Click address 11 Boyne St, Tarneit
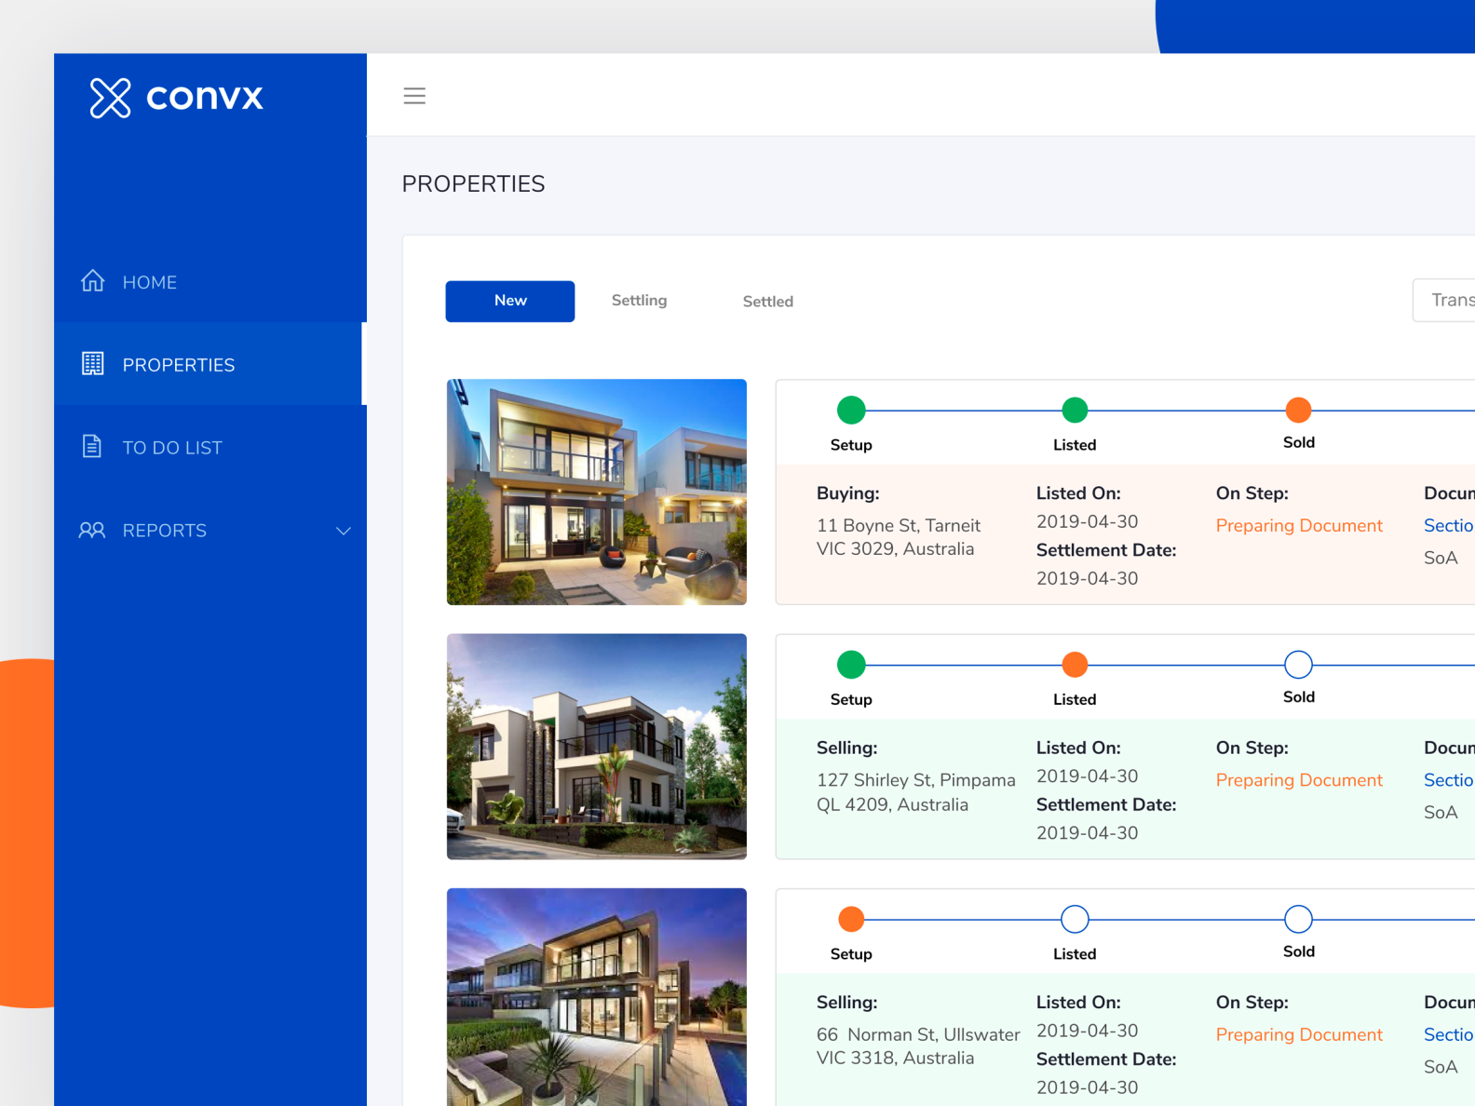 [x=899, y=537]
